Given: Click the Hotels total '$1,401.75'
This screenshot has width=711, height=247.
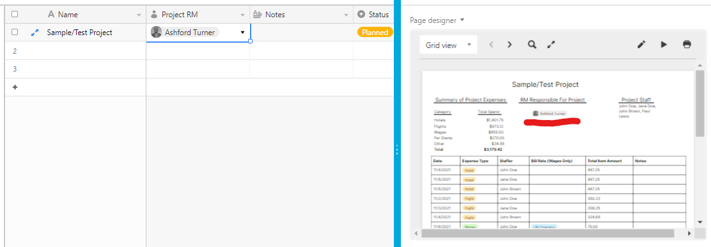Looking at the screenshot, I should click(x=495, y=121).
